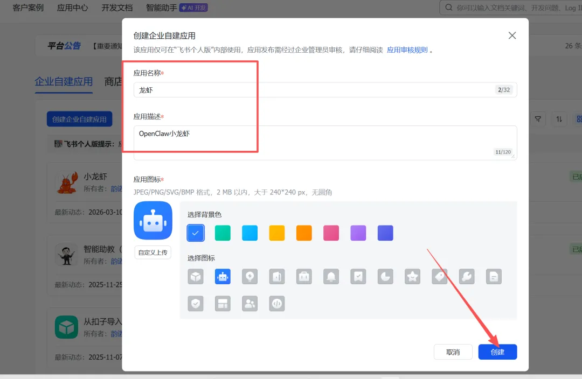Screen dimensions: 582x379
Task: Switch to 企业自建应用 tab
Action: point(64,82)
